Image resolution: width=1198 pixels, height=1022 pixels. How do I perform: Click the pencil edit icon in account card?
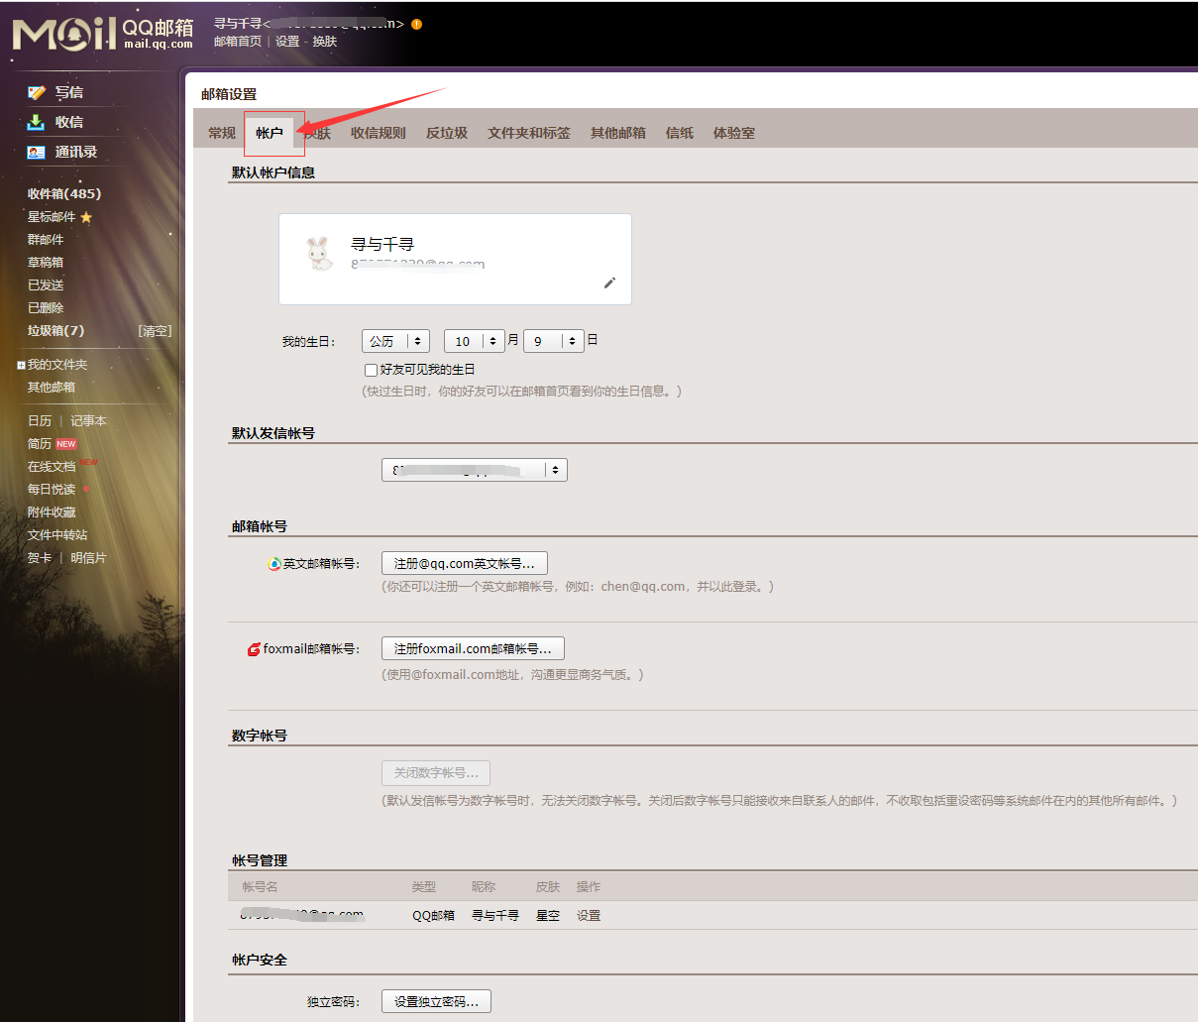coord(609,283)
